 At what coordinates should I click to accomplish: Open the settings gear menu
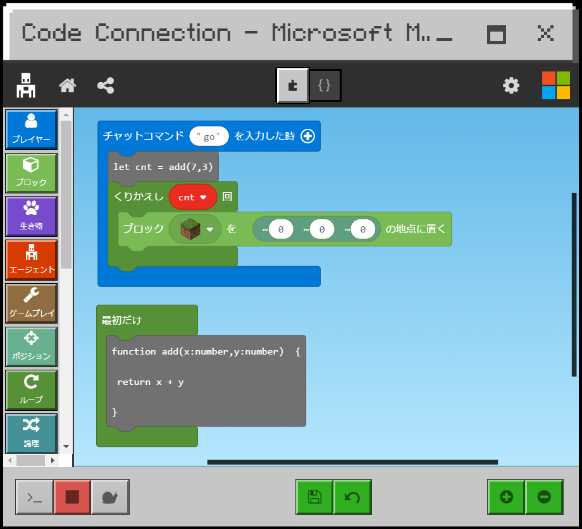(x=511, y=85)
